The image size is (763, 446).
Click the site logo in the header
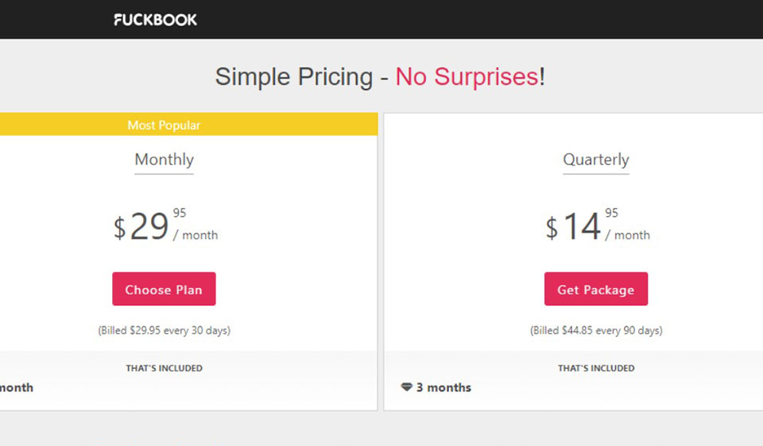click(155, 19)
